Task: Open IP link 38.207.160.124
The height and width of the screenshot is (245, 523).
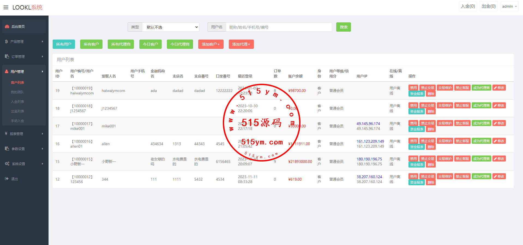Action: coord(369,177)
